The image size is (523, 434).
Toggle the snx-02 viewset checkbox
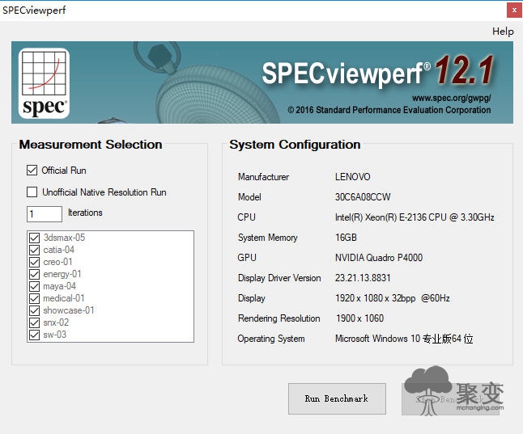pyautogui.click(x=34, y=322)
